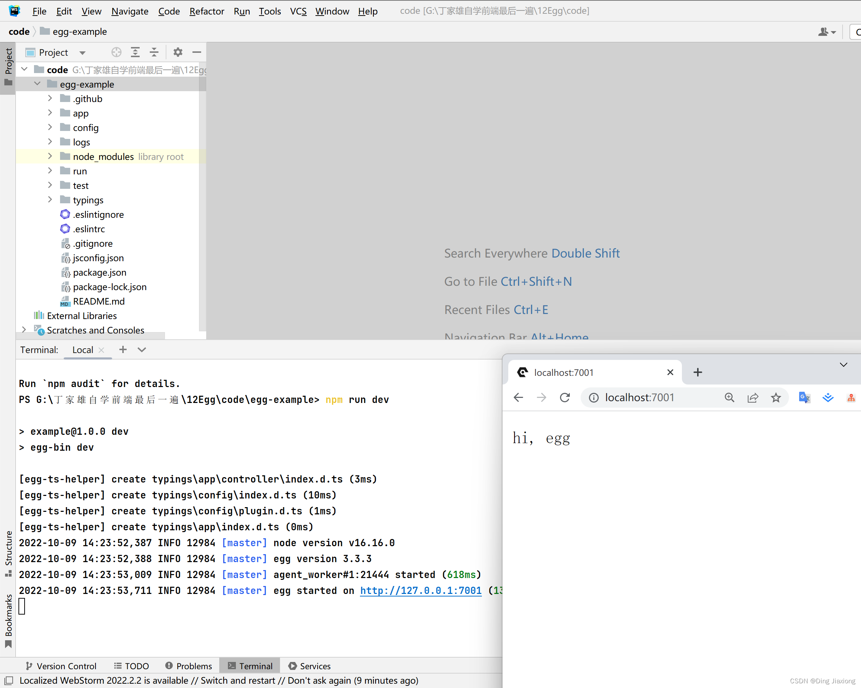Screen dimensions: 861x688
Task: Open the File menu
Action: pos(39,11)
